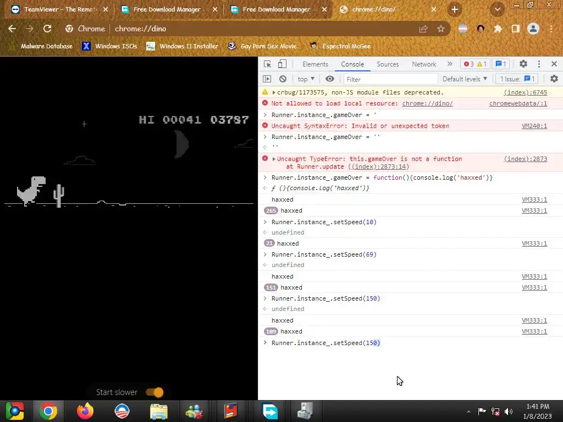Switch to the Sources tab
This screenshot has height=422, width=563.
[388, 64]
